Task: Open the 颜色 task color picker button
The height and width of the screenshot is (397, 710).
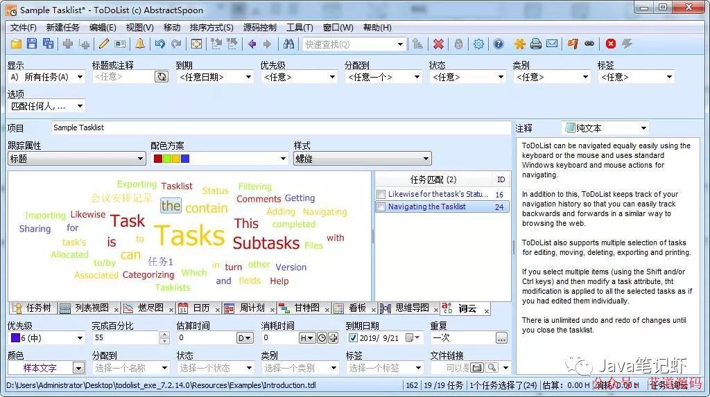Action: pos(79,368)
